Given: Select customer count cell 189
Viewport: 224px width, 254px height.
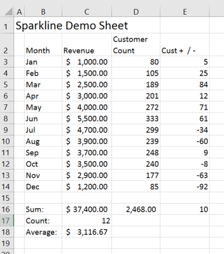Looking at the screenshot, I should [x=136, y=84].
